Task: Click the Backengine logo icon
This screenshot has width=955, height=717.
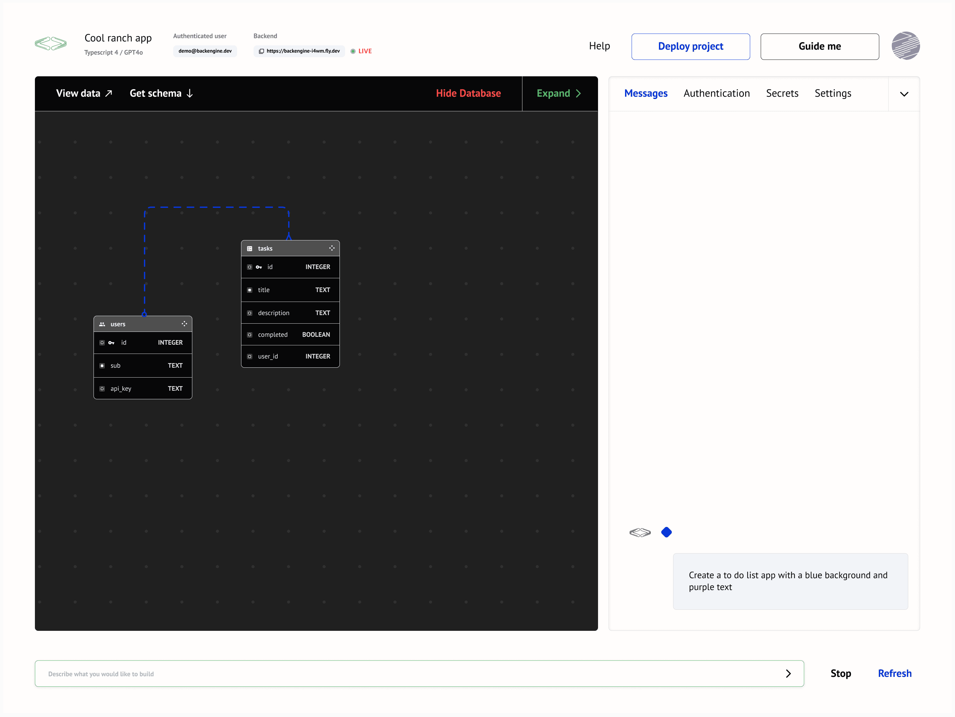Action: pyautogui.click(x=50, y=43)
